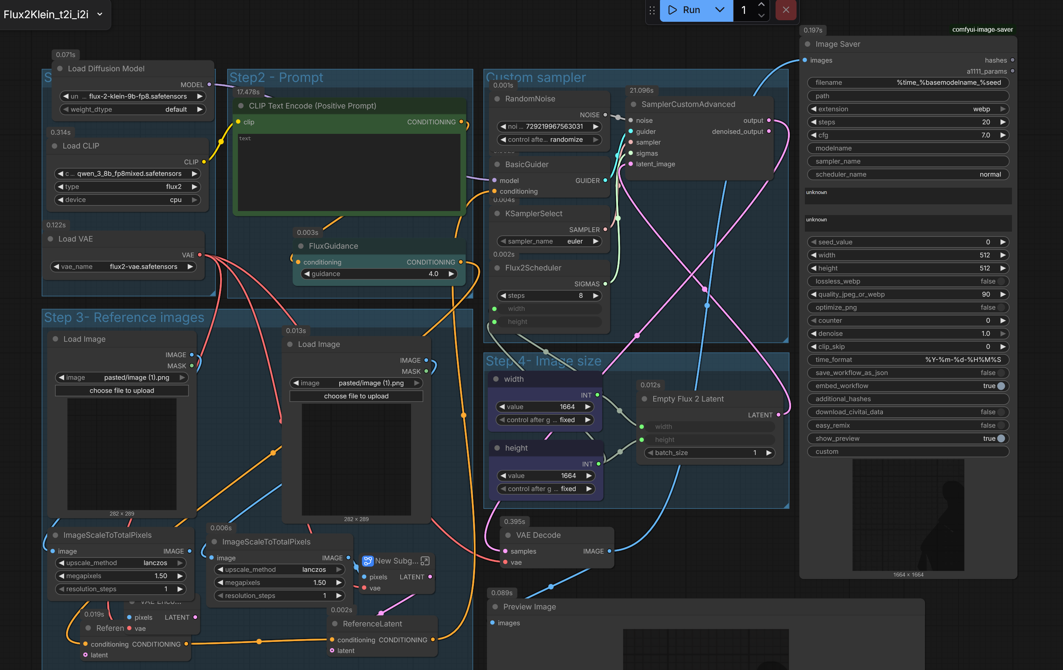Click the positive prompt text area

[349, 172]
